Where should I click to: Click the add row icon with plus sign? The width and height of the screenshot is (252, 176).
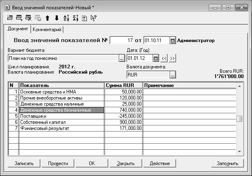pyautogui.click(x=19, y=18)
